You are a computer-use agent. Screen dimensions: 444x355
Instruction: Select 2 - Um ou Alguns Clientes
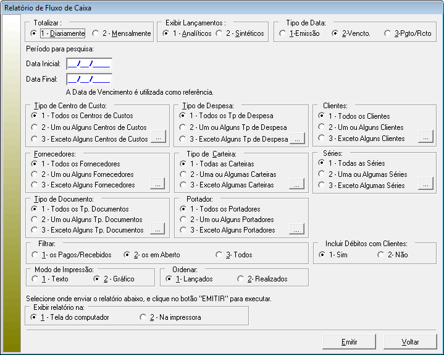(x=322, y=127)
